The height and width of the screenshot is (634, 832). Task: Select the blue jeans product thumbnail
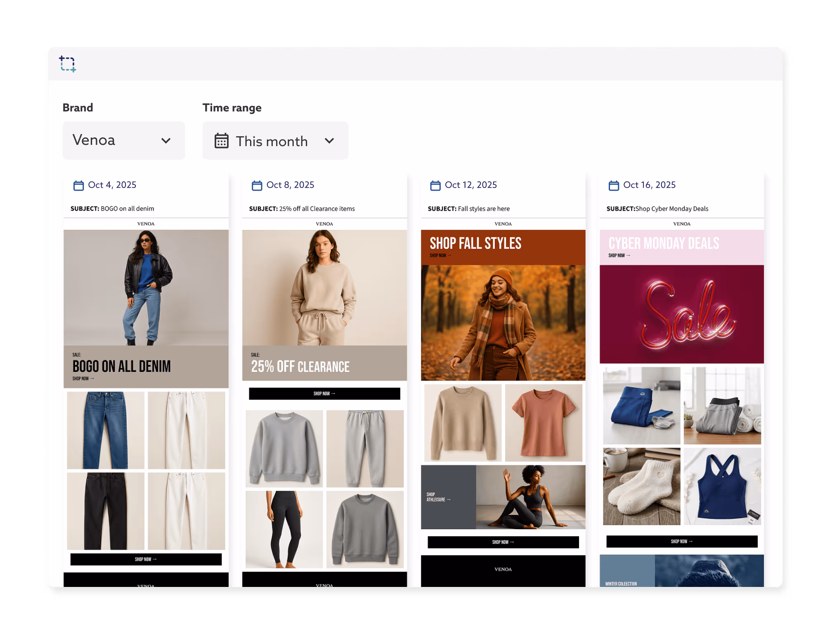tap(106, 430)
